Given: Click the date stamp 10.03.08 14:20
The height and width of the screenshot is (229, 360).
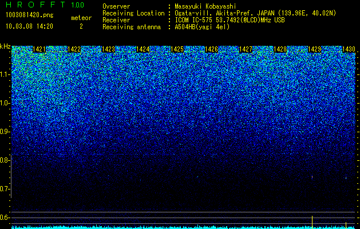Looking at the screenshot, I should click(29, 26).
